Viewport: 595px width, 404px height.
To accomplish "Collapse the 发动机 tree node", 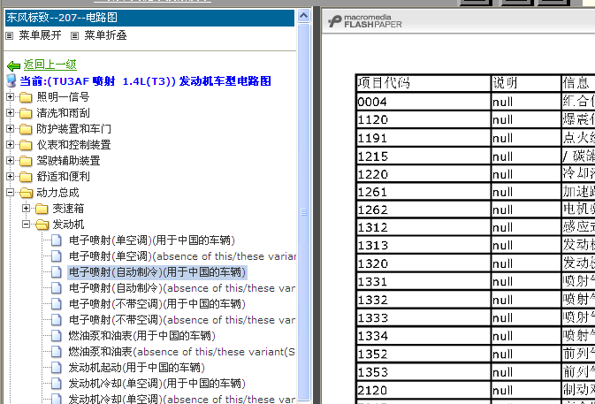I will pyautogui.click(x=26, y=225).
